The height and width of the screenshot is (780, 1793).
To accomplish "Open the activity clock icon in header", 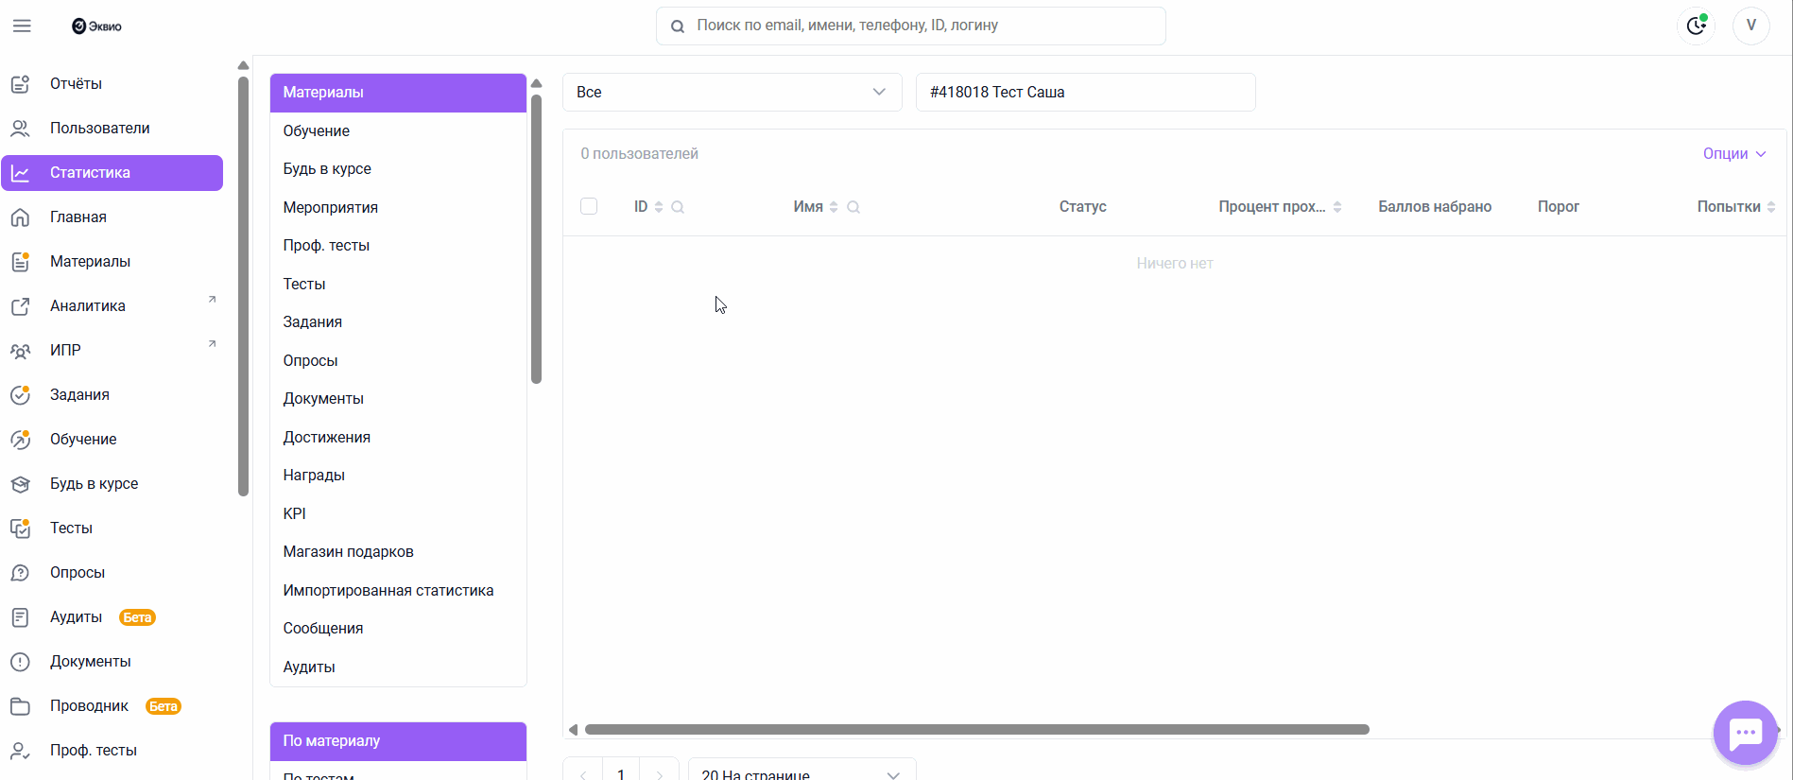I will pyautogui.click(x=1697, y=26).
